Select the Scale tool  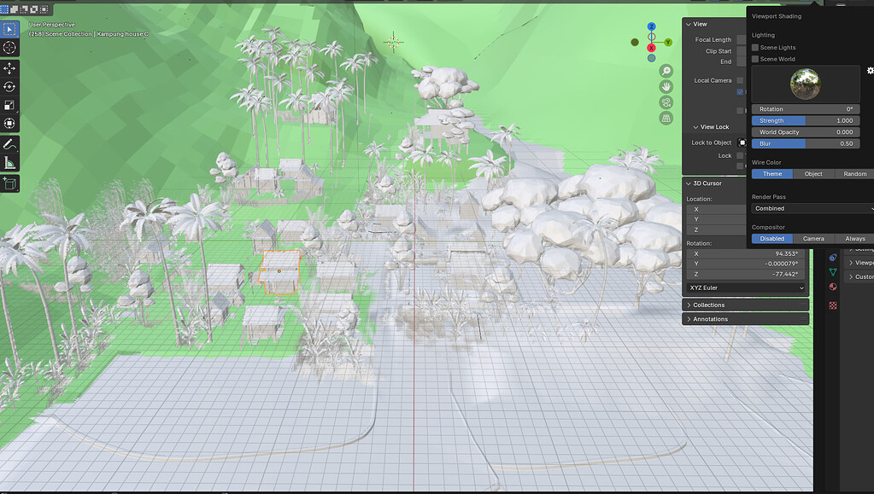click(x=9, y=105)
